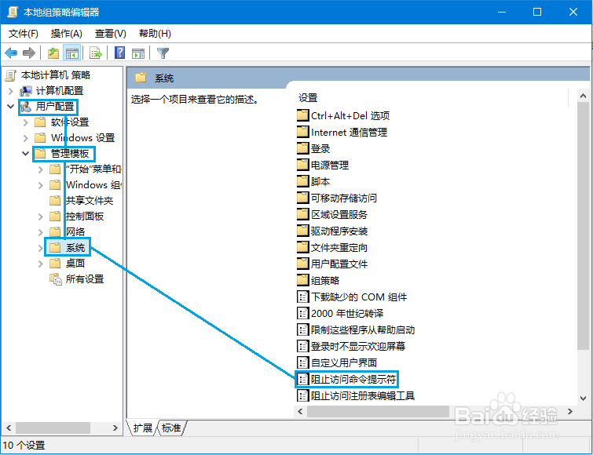Click the settings list horizontal scrollbar thumb
593x455 pixels.
(378, 411)
